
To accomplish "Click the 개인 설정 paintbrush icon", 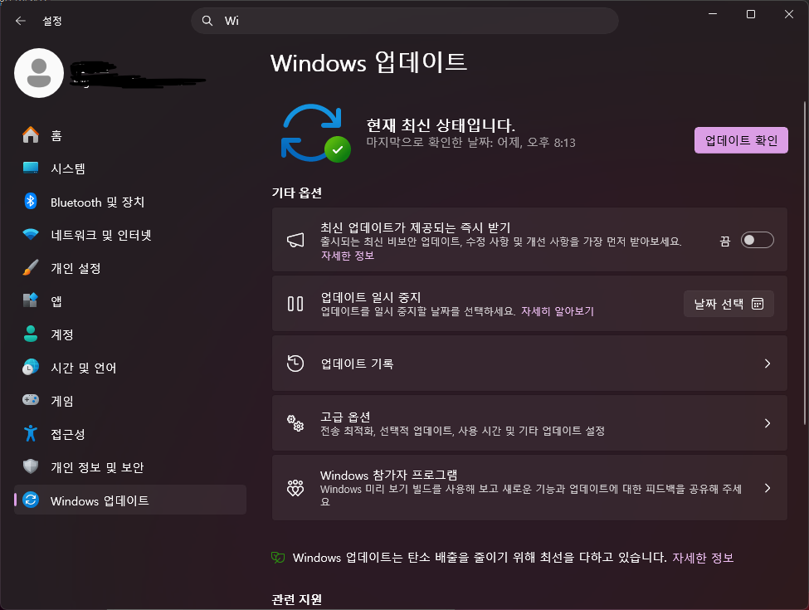I will pos(31,267).
